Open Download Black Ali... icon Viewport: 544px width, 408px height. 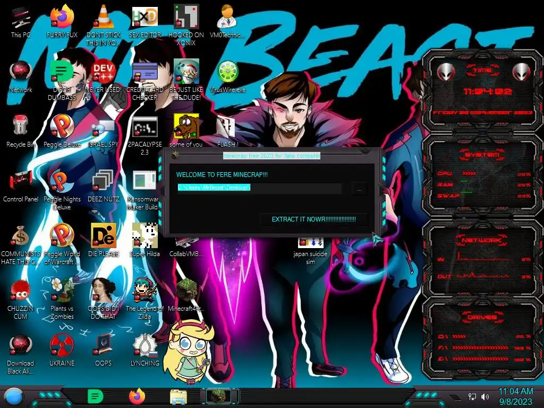tap(21, 354)
